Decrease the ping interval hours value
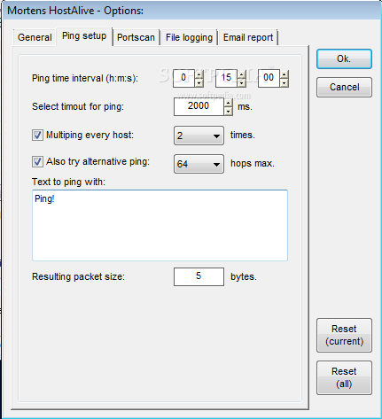This screenshot has height=419, width=382. click(199, 83)
